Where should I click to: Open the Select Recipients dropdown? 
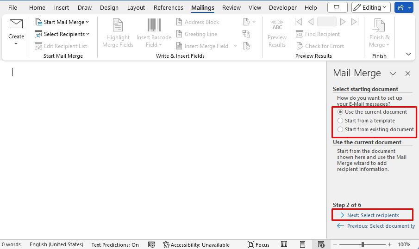pyautogui.click(x=62, y=34)
